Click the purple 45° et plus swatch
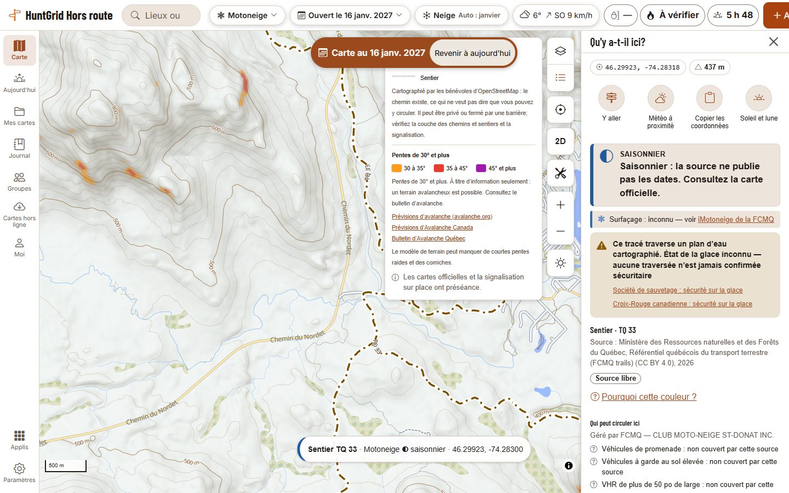 [481, 168]
